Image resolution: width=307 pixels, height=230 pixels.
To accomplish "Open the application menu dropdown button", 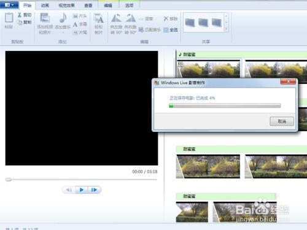I will [9, 5].
